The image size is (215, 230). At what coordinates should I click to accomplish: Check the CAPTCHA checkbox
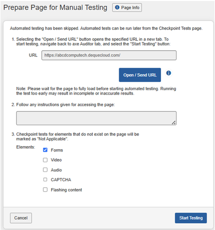pyautogui.click(x=45, y=179)
